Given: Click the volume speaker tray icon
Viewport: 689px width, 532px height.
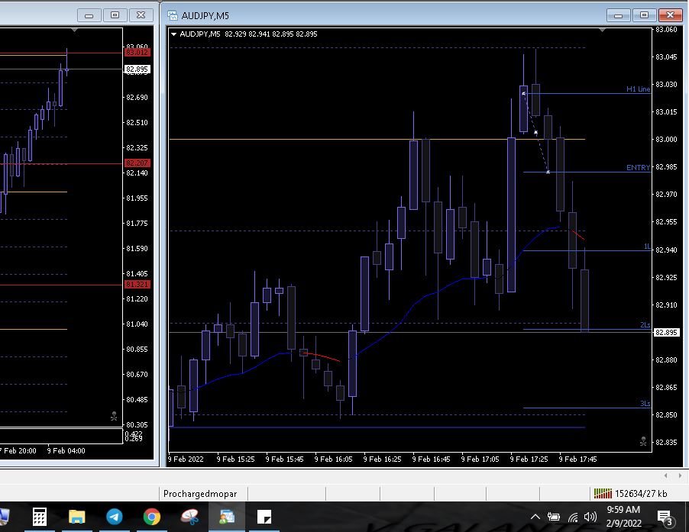Looking at the screenshot, I should pyautogui.click(x=590, y=517).
